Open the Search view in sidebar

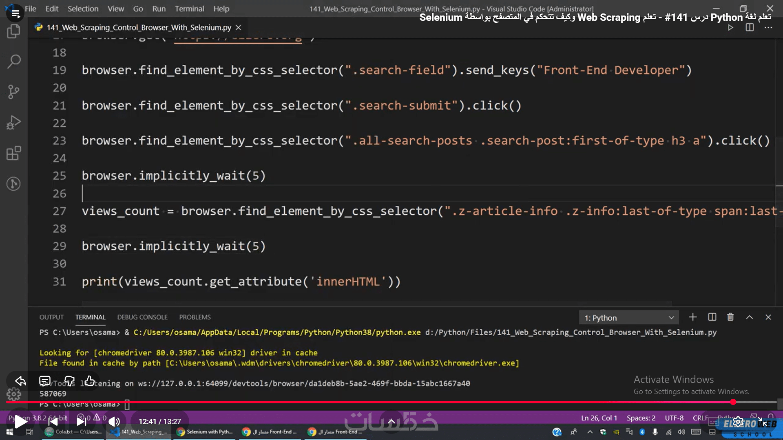13,62
